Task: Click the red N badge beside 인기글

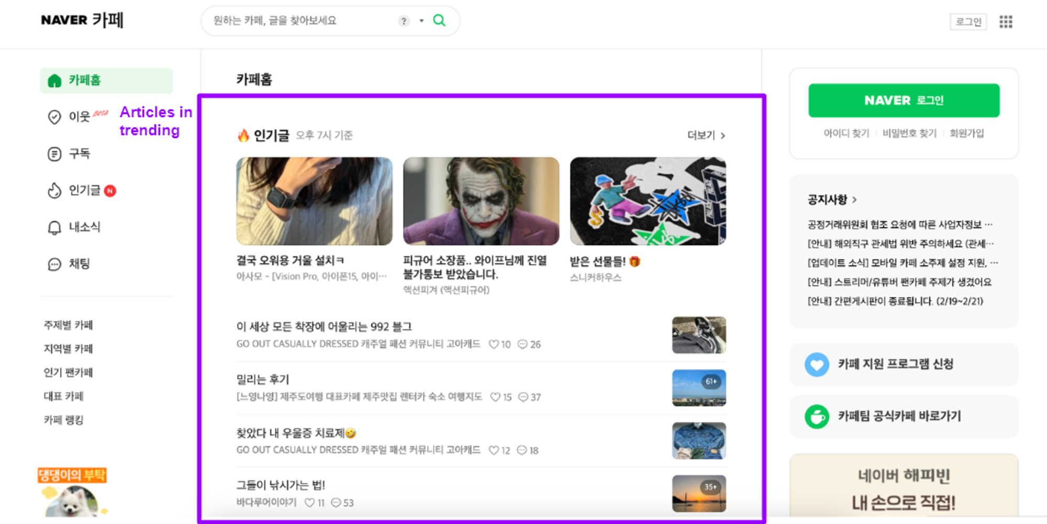Action: (x=110, y=191)
